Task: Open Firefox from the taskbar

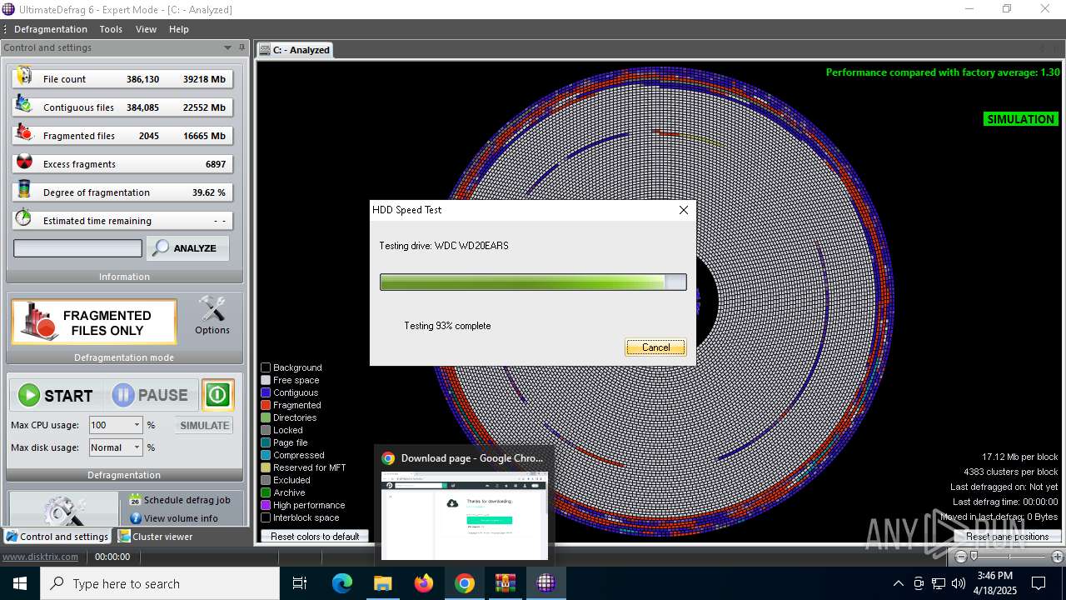Action: tap(424, 583)
